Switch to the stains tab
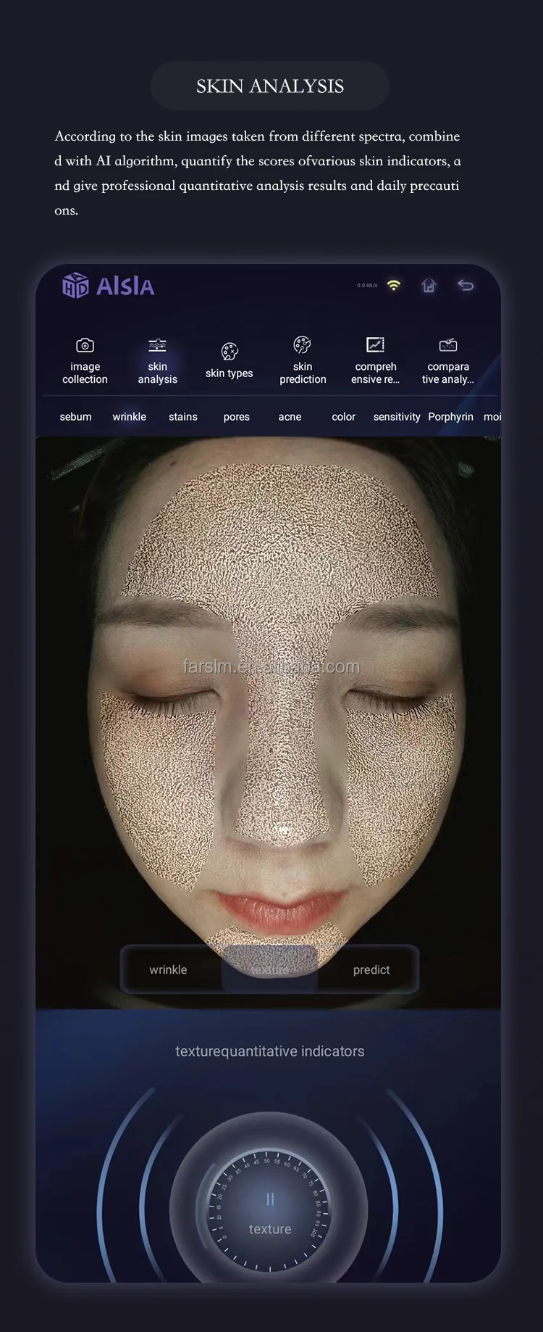This screenshot has height=1332, width=543. 182,417
